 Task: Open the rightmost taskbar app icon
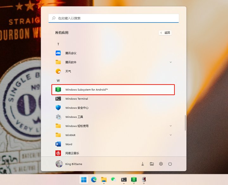click(144, 180)
